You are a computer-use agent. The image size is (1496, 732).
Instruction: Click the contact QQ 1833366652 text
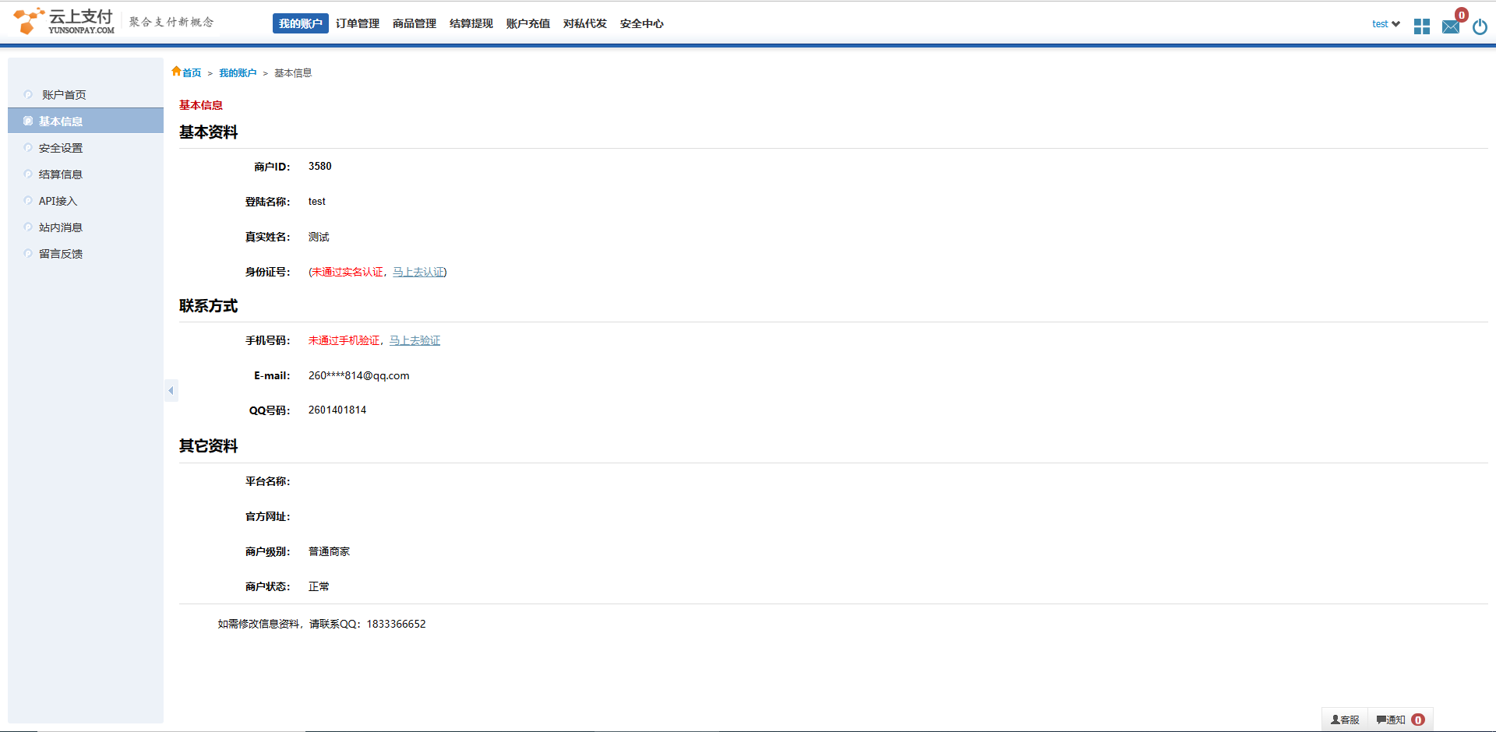(x=397, y=624)
